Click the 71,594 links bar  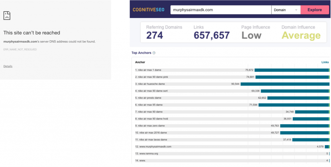(294, 105)
